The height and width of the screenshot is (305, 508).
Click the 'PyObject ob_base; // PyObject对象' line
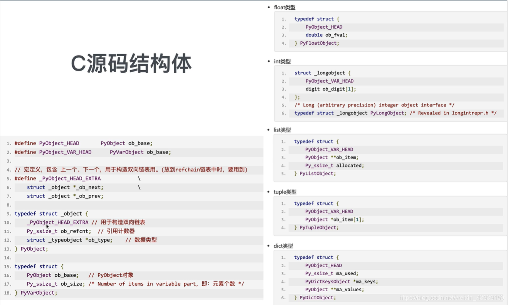80,275
